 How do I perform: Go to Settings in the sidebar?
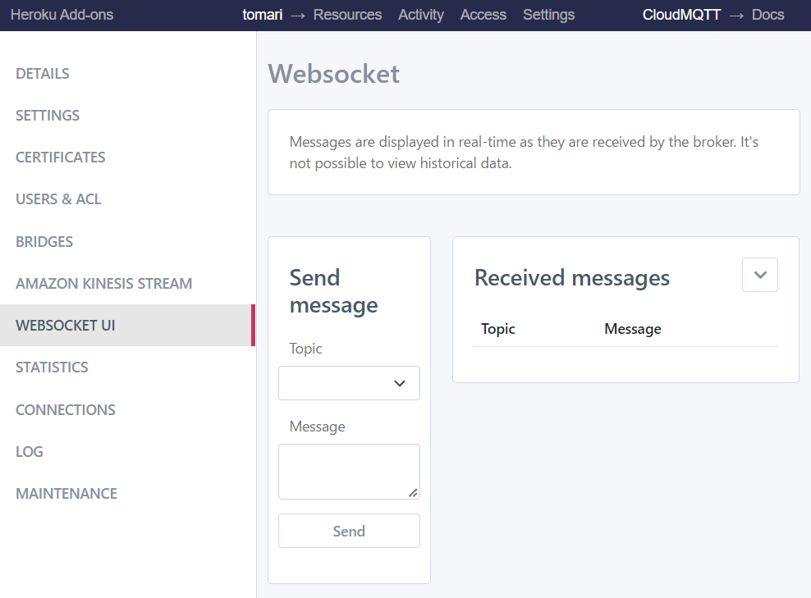click(x=48, y=116)
